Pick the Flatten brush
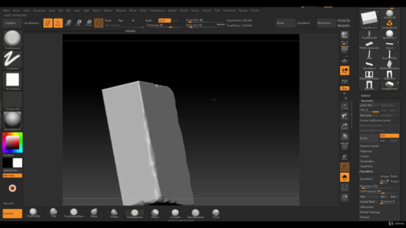 [114, 213]
